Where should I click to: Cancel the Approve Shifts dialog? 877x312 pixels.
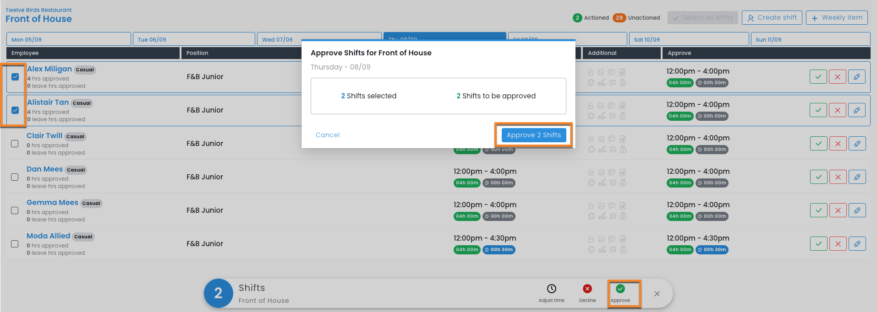tap(327, 135)
